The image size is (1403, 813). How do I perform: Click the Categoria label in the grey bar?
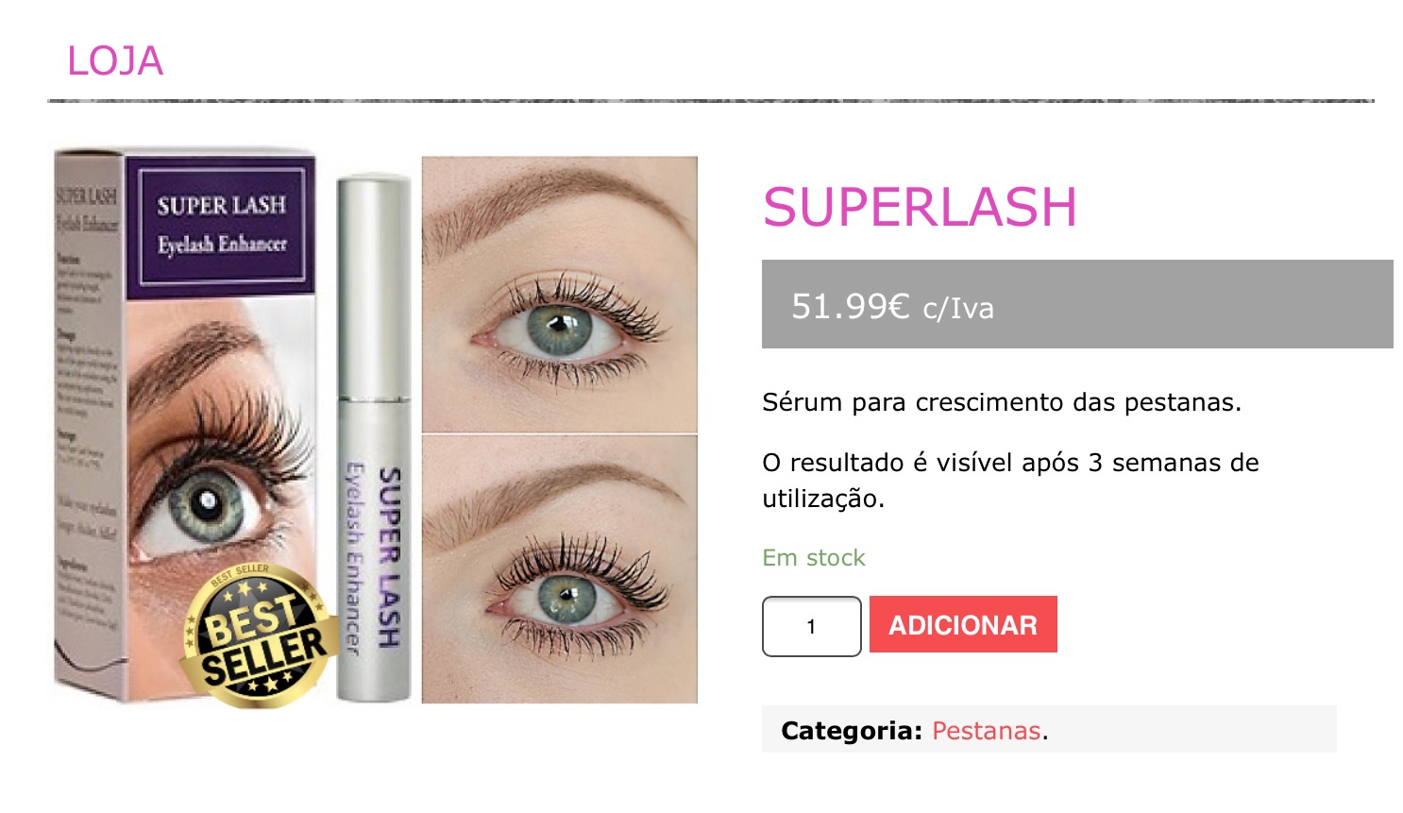click(x=852, y=731)
